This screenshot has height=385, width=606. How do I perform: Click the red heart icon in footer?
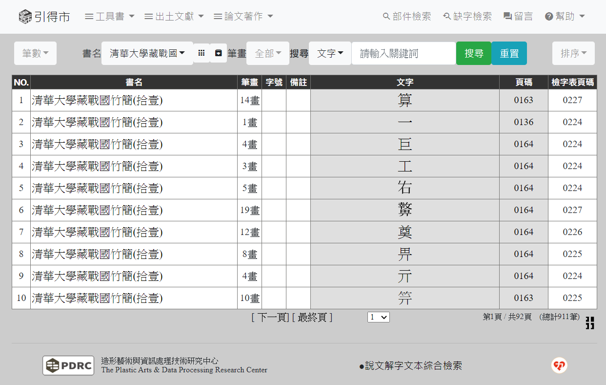pyautogui.click(x=559, y=365)
